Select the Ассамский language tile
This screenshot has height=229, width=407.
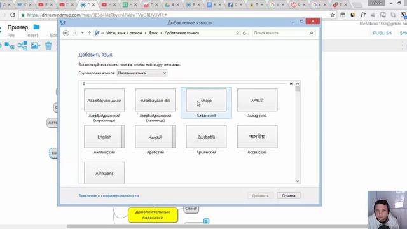(257, 140)
